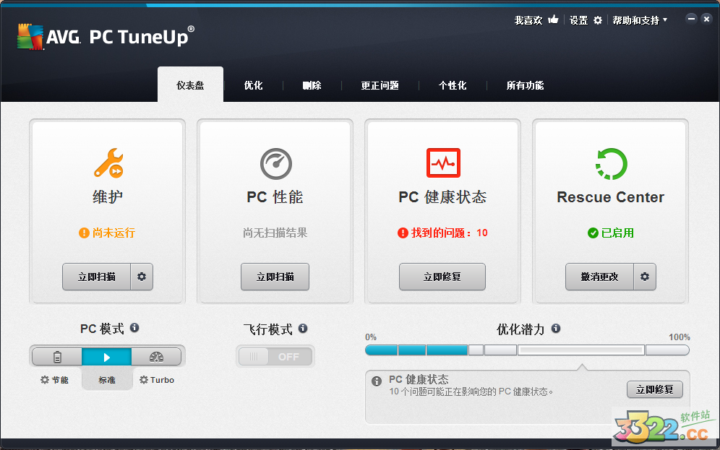Show info for 飞行模式
Viewport: 720px width, 450px height.
303,328
